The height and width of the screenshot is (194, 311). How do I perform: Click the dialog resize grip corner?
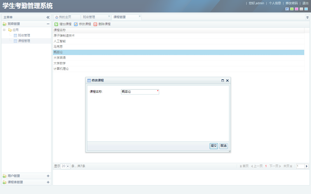point(230,151)
